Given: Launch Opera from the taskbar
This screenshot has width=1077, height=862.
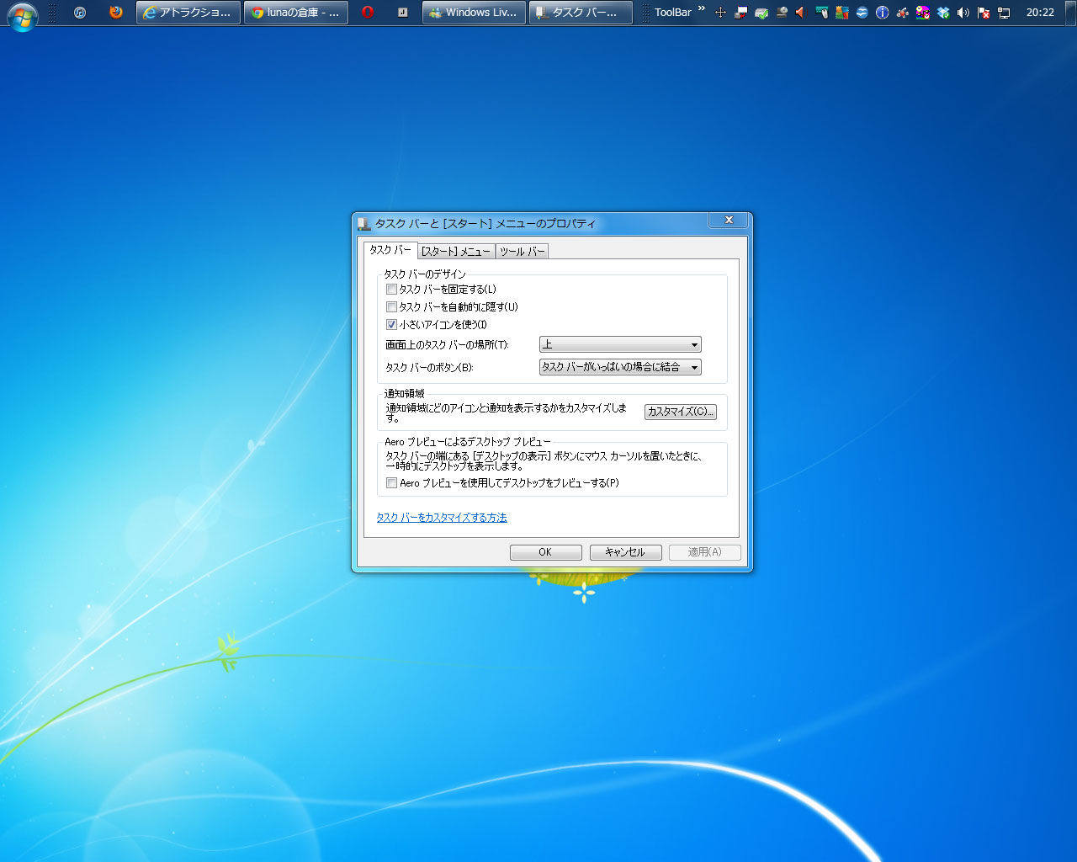Looking at the screenshot, I should click(368, 13).
